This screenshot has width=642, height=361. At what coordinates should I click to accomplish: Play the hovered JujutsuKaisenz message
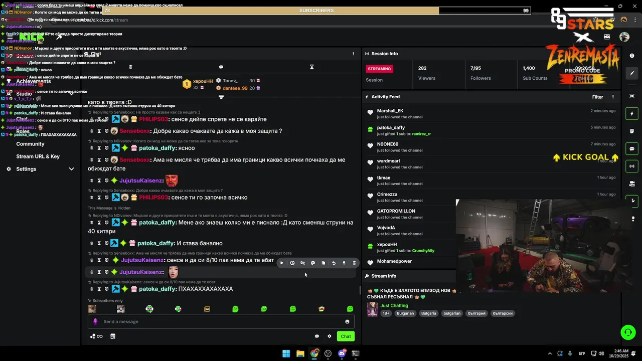(x=282, y=263)
